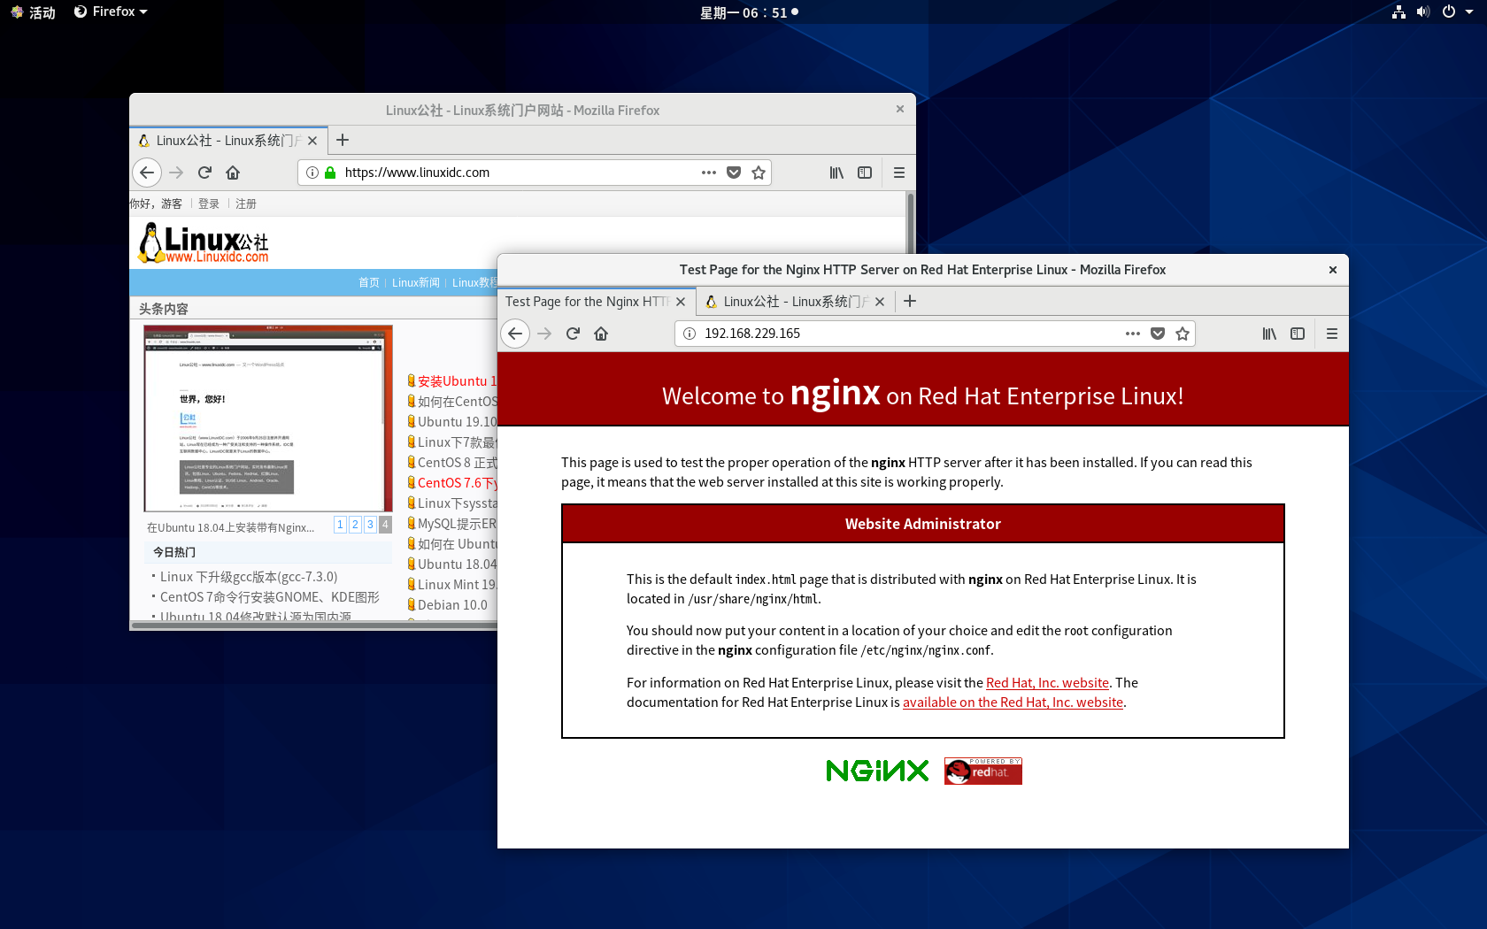1487x929 pixels.
Task: Open clock showing 星期一 06:51
Action: coord(749,12)
